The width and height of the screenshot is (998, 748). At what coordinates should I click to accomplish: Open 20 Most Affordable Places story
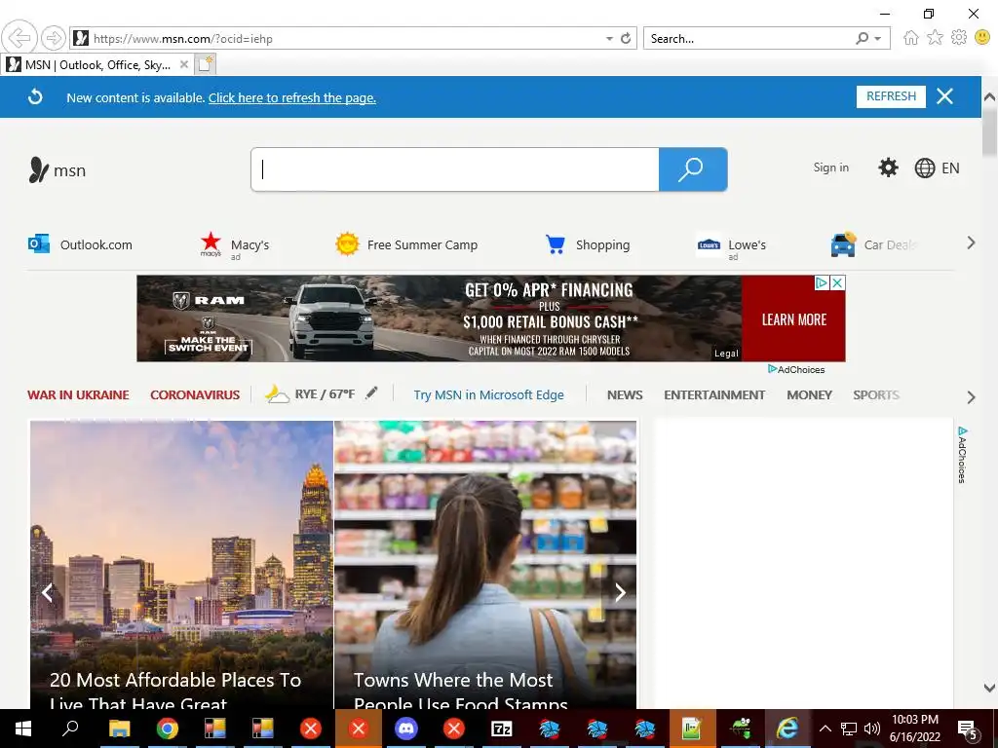181,565
